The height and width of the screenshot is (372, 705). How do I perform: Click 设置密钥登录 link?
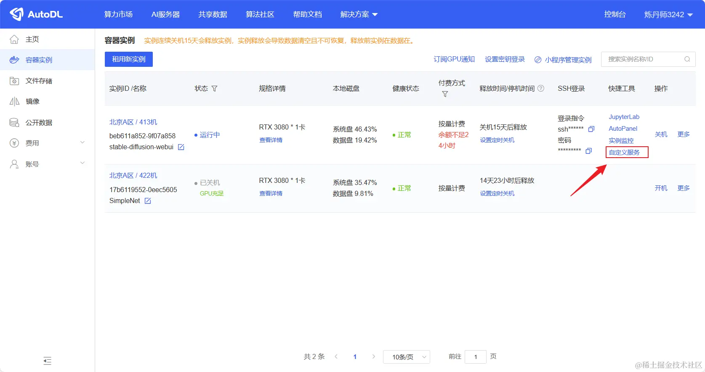click(x=505, y=59)
